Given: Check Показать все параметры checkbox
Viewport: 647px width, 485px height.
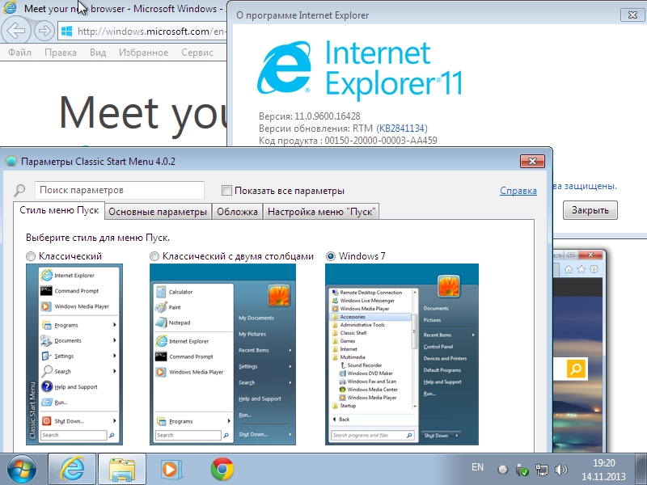Looking at the screenshot, I should point(226,190).
